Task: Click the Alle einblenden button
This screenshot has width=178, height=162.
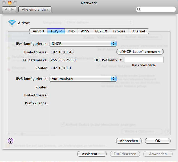Action: 35,9
